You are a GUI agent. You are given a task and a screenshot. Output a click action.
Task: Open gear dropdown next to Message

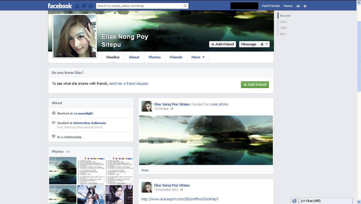264,44
